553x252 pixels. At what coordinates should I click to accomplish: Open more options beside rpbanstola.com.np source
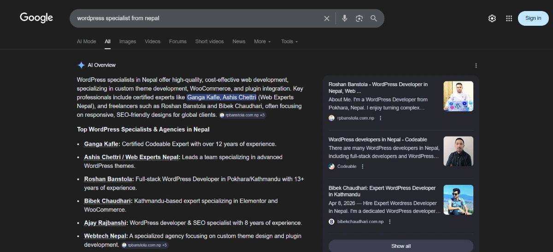point(381,118)
